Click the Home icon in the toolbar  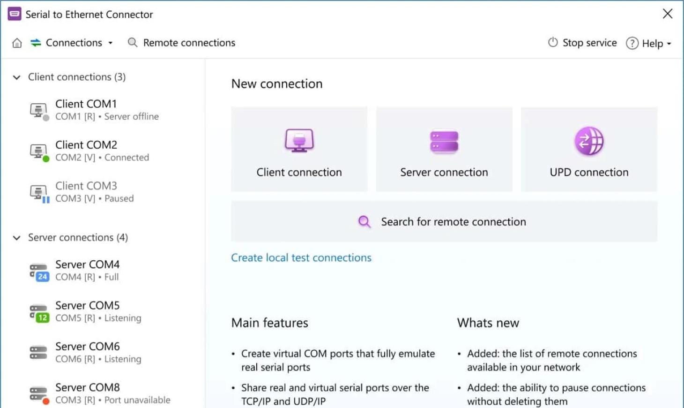coord(17,43)
